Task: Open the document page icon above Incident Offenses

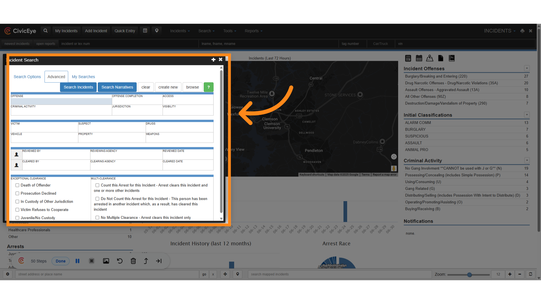Action: [441, 58]
